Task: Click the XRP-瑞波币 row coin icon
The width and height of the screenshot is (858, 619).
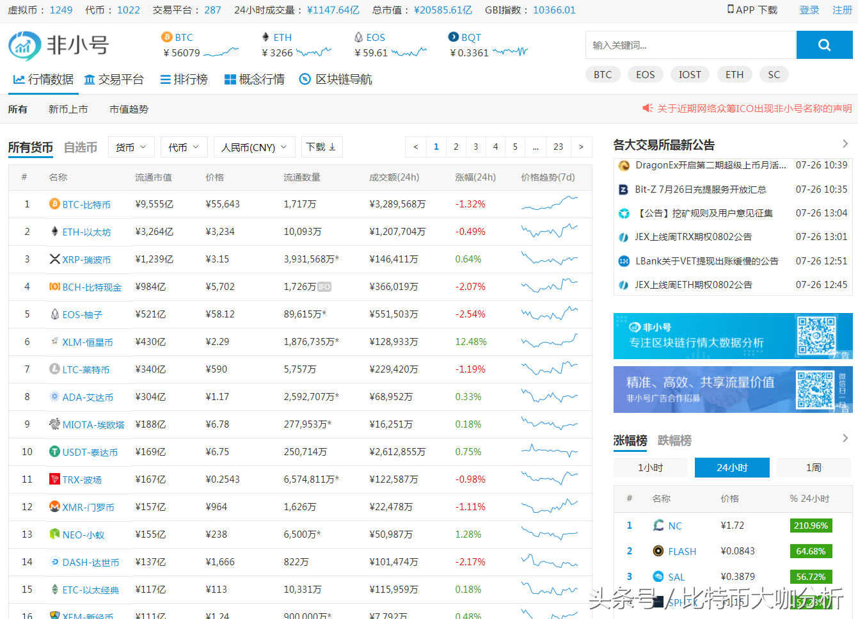Action: (x=55, y=259)
